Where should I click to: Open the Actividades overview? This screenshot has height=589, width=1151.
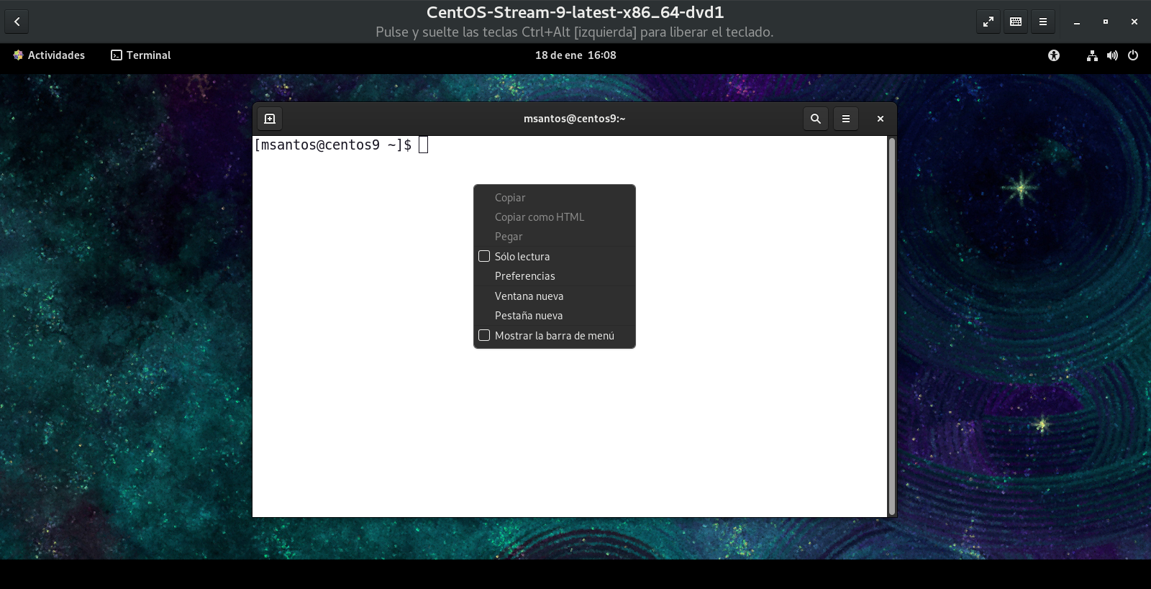(x=49, y=55)
